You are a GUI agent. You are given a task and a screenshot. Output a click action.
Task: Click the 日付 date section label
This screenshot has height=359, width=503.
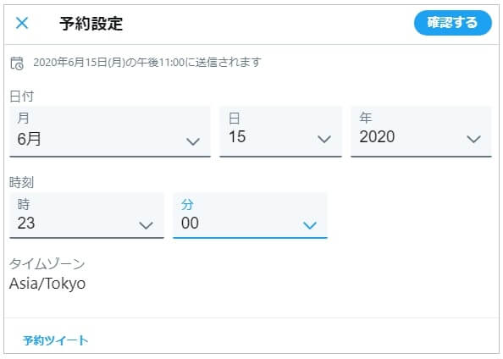(x=22, y=97)
